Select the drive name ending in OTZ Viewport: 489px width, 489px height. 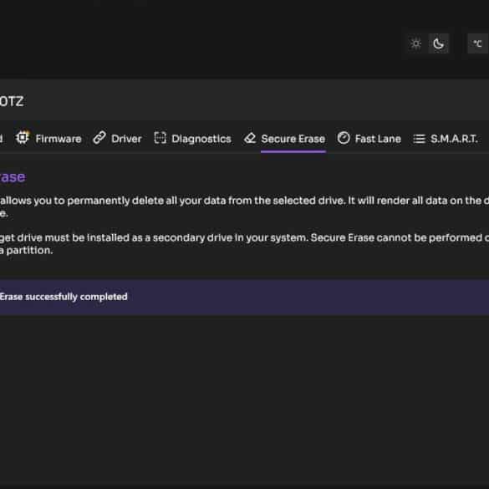[12, 101]
